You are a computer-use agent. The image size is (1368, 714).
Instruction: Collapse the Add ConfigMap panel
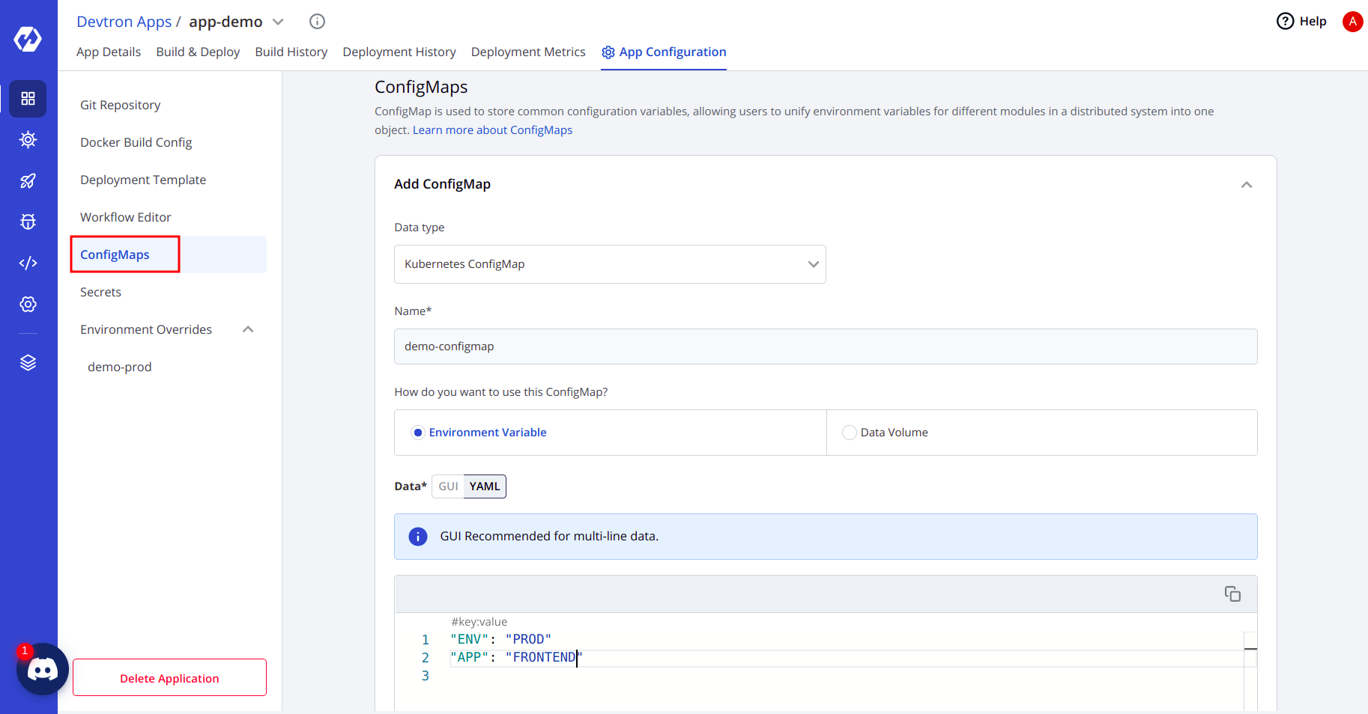[x=1247, y=184]
